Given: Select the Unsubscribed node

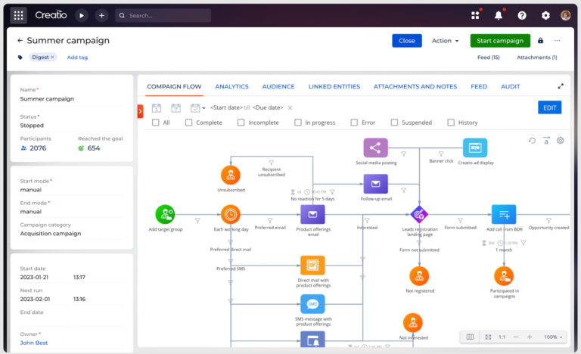Looking at the screenshot, I should point(231,175).
